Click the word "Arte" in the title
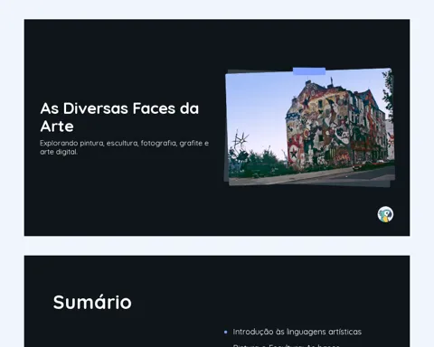Image resolution: width=434 pixels, height=347 pixels. 57,127
